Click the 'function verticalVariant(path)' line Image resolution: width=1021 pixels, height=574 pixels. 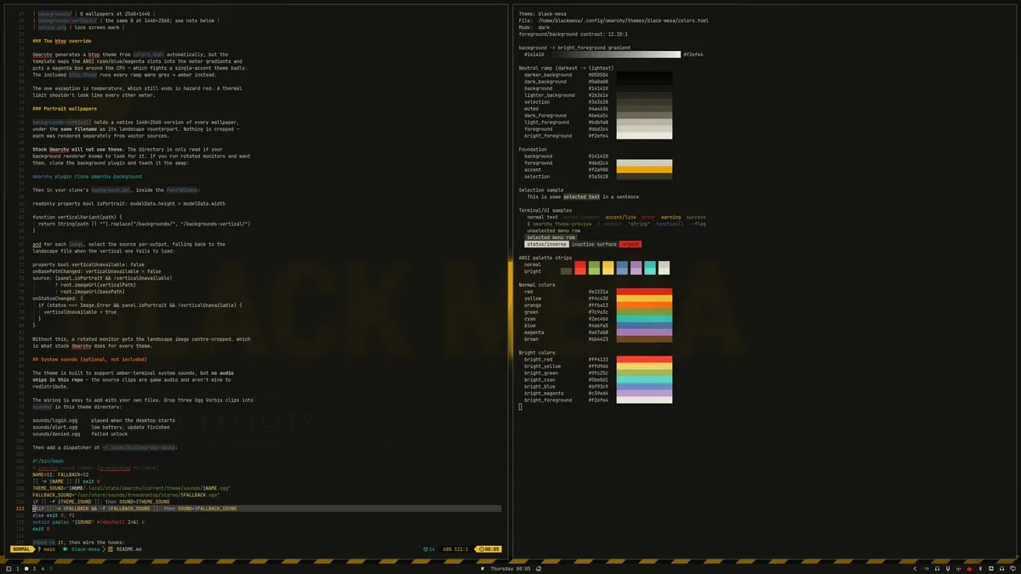pyautogui.click(x=78, y=217)
